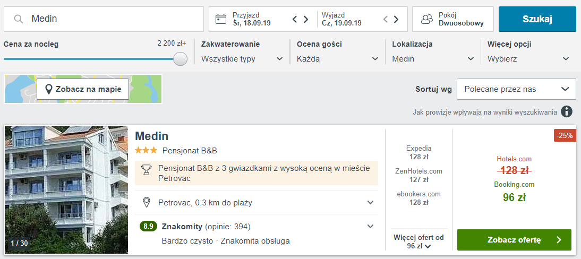
Task: Go to previous arrival date arrow
Action: click(x=295, y=19)
